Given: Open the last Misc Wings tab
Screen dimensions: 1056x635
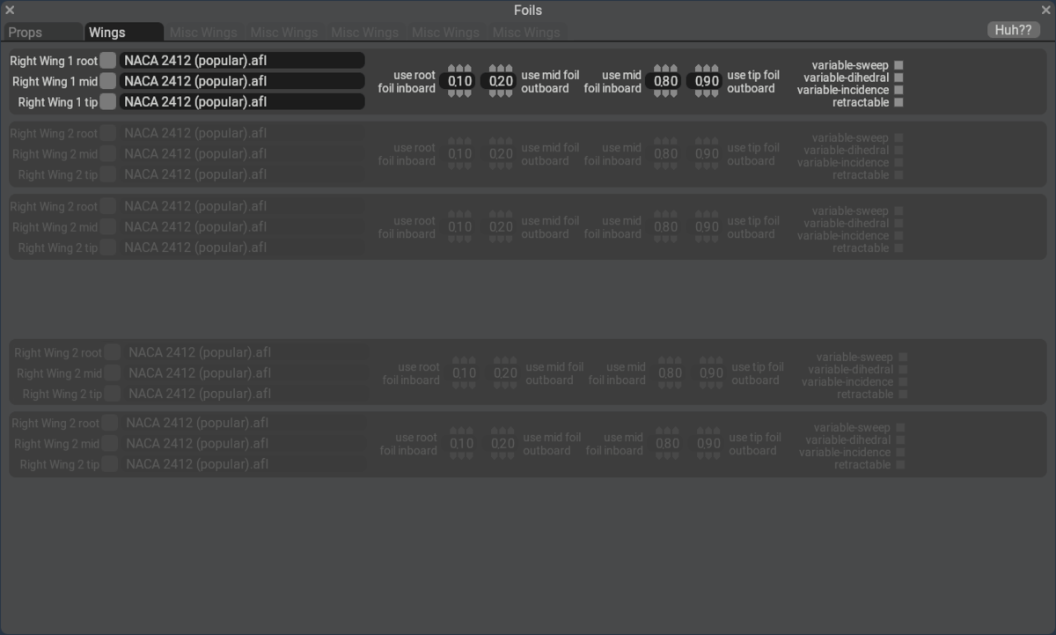Looking at the screenshot, I should 526,33.
